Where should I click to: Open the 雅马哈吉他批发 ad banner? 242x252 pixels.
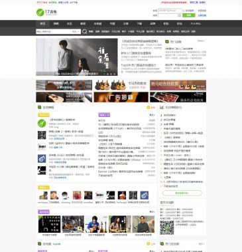tap(178, 85)
